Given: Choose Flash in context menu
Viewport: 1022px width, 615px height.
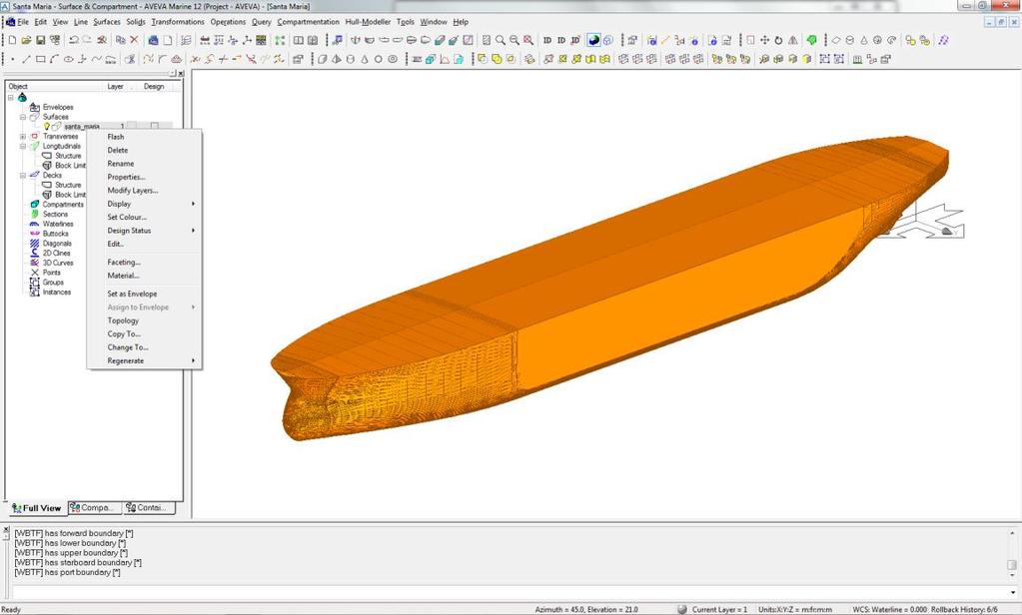Looking at the screenshot, I should tap(144, 137).
